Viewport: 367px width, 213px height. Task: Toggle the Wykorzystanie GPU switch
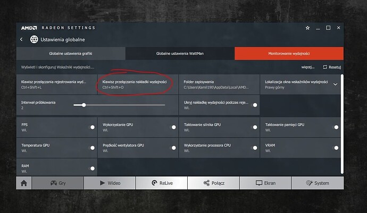[x=173, y=127]
